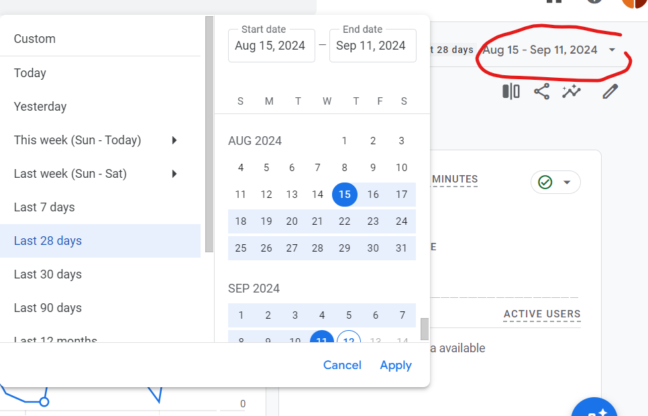This screenshot has height=416, width=648.
Task: Click the preset list vertical scrollbar
Action: pos(209,134)
